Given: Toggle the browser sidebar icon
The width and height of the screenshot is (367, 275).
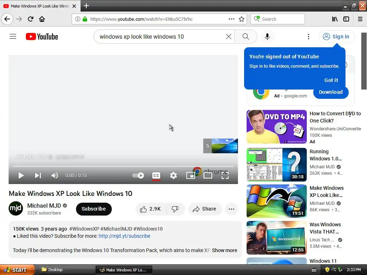Looking at the screenshot, I should pyautogui.click(x=346, y=19).
